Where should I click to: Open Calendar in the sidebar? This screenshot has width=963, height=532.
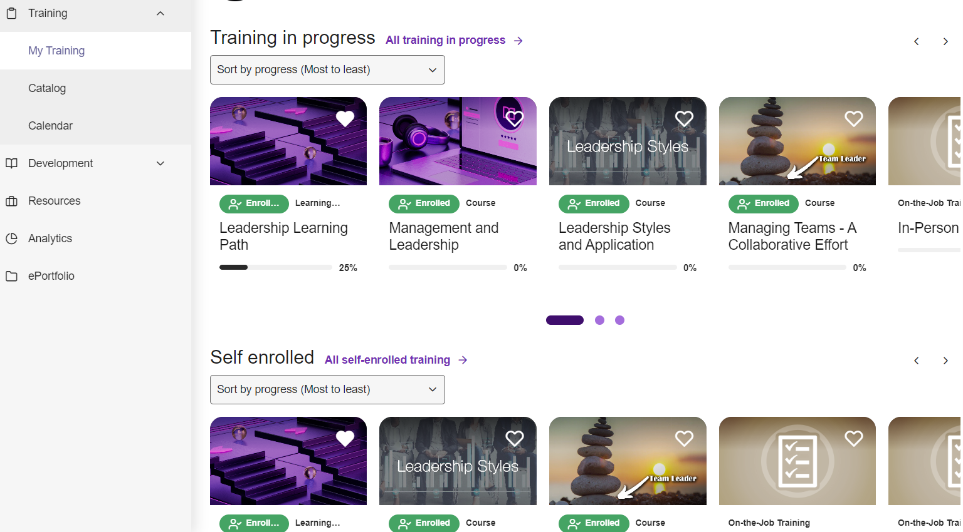click(x=50, y=126)
